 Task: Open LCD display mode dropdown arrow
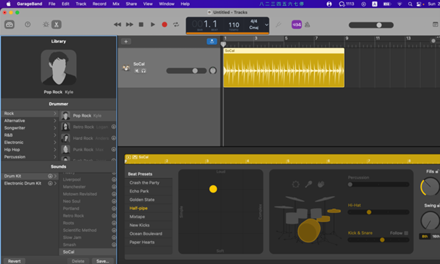tap(266, 24)
